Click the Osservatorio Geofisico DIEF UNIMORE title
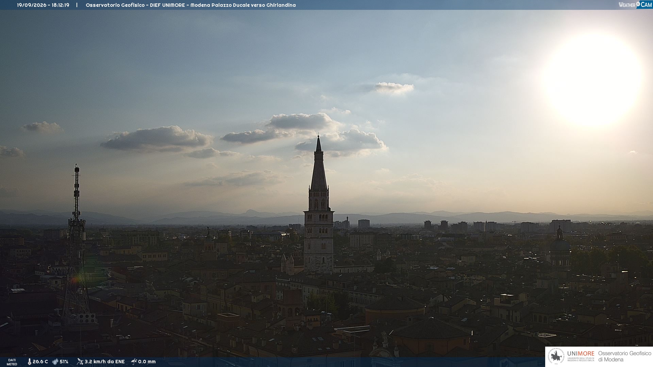The width and height of the screenshot is (653, 367). point(191,5)
